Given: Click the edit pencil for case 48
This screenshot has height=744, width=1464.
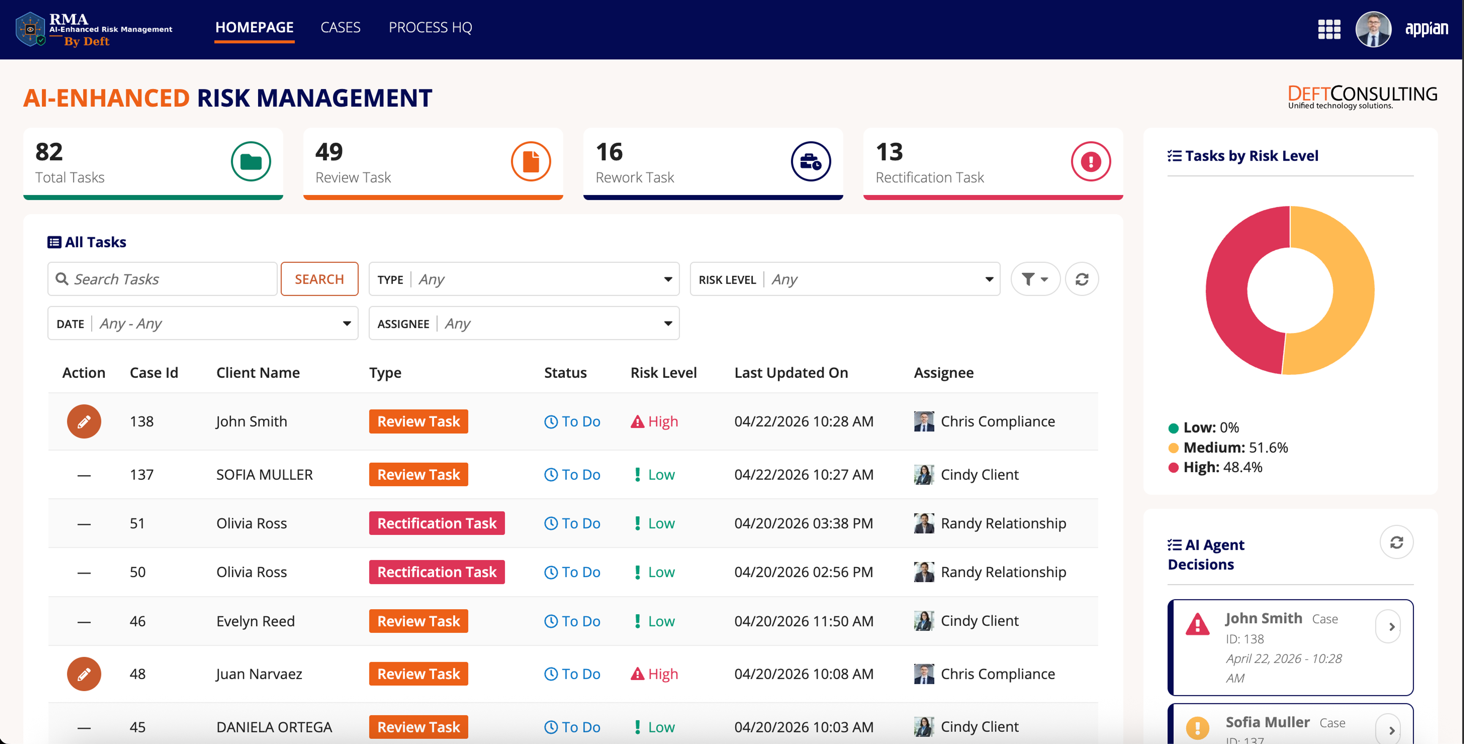Looking at the screenshot, I should [84, 674].
